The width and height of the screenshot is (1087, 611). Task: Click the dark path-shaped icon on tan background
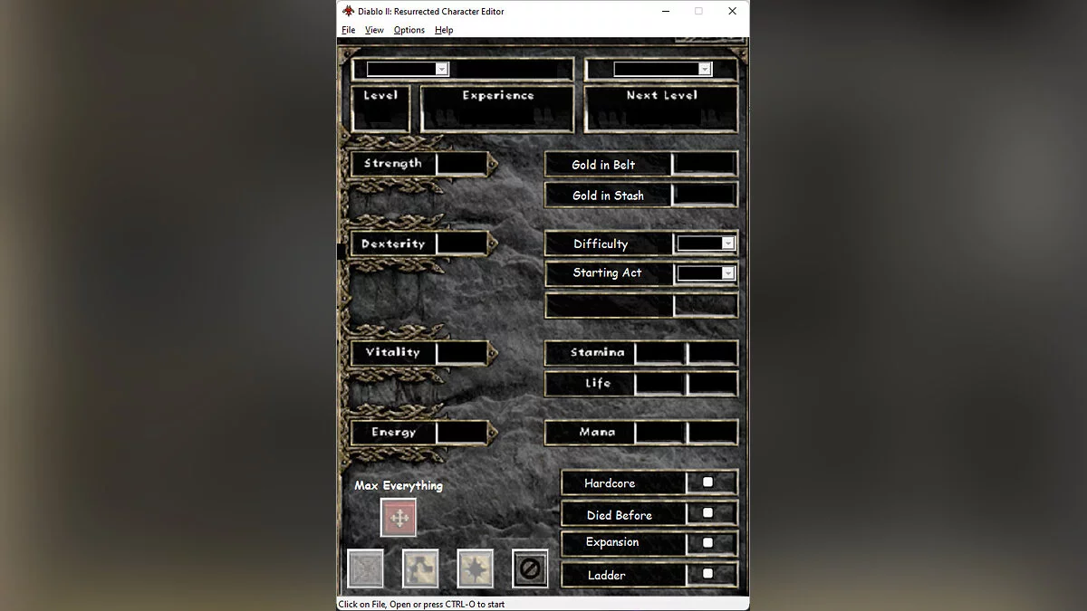tap(420, 568)
